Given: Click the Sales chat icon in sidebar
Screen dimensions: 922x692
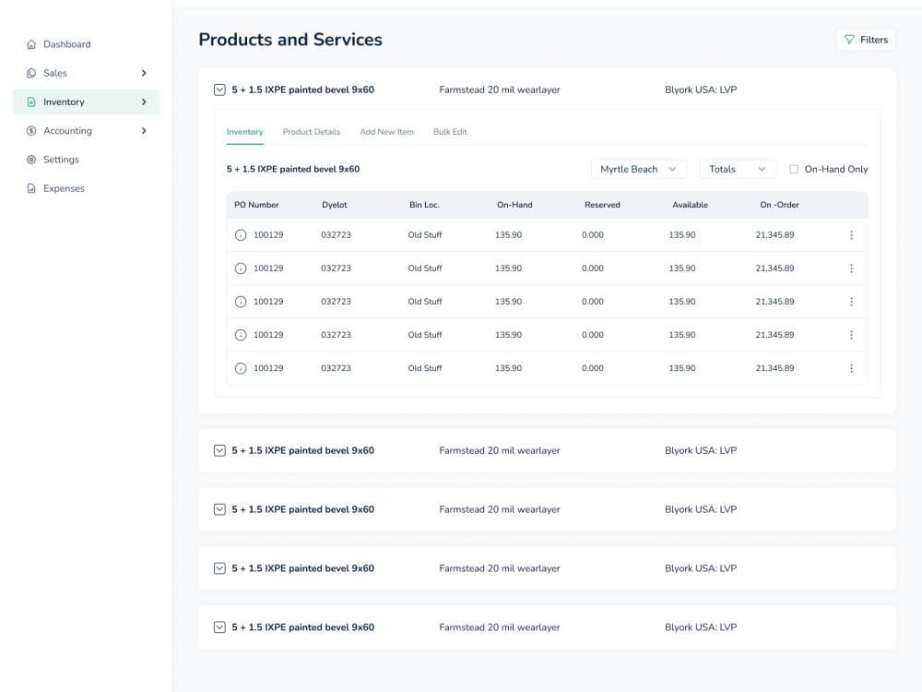Looking at the screenshot, I should click(31, 73).
